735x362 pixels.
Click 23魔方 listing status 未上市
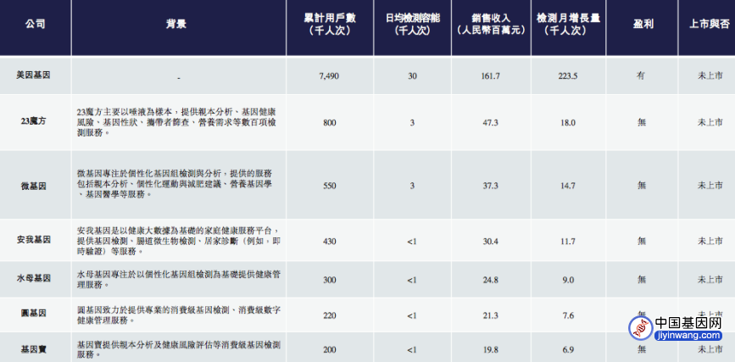tap(710, 122)
